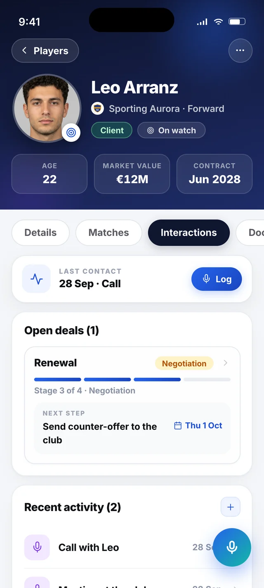Click the Renewal stage progress bar
The width and height of the screenshot is (264, 588).
[132, 379]
